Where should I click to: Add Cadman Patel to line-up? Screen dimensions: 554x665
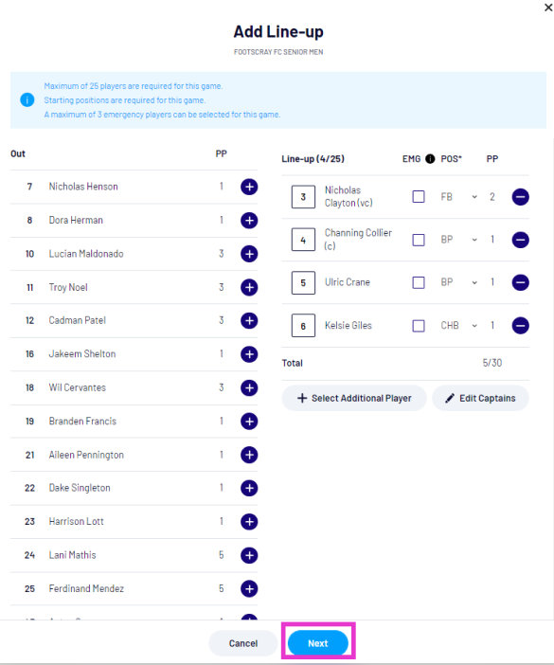tap(249, 320)
